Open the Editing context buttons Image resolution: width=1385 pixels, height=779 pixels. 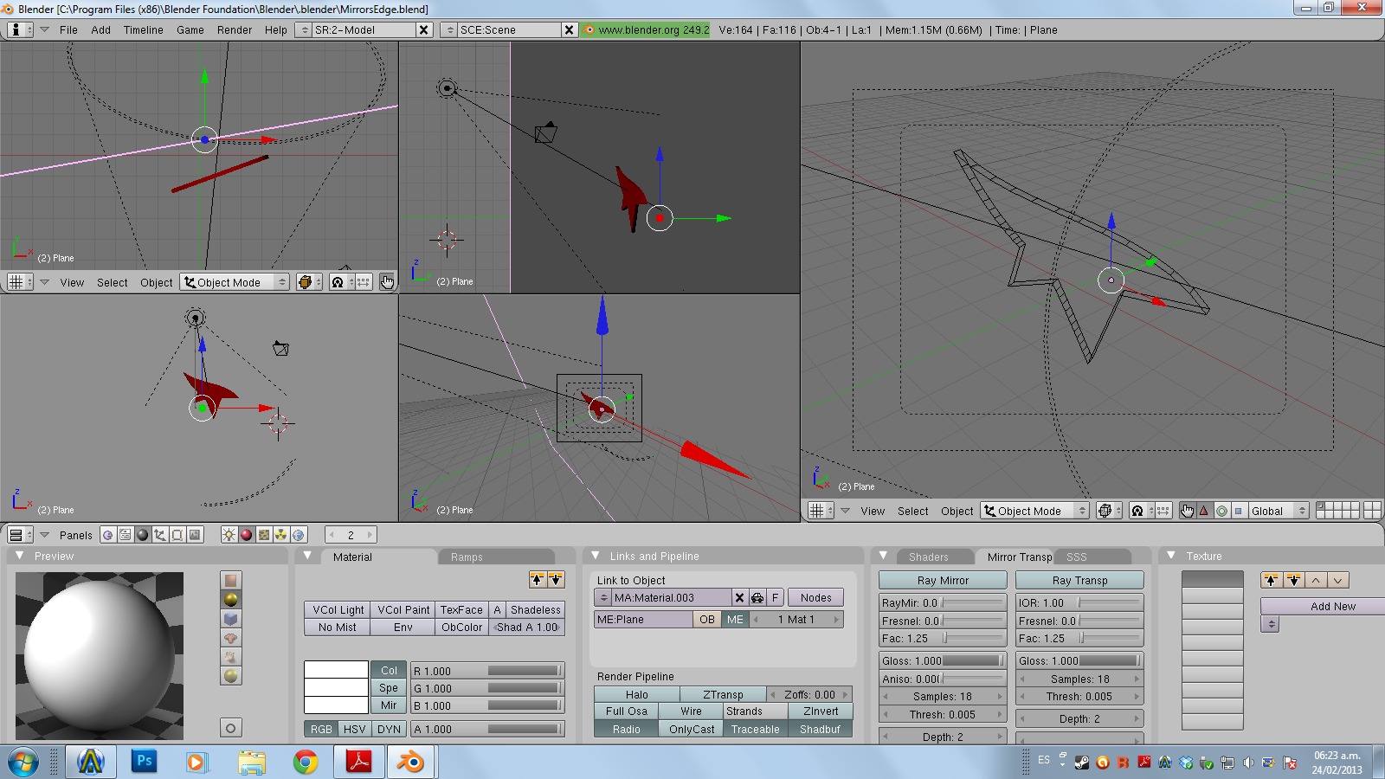177,535
